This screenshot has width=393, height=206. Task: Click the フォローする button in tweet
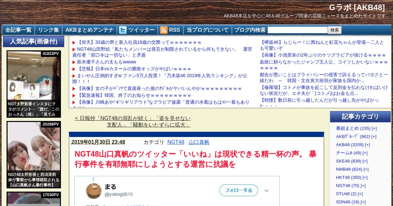click(239, 190)
